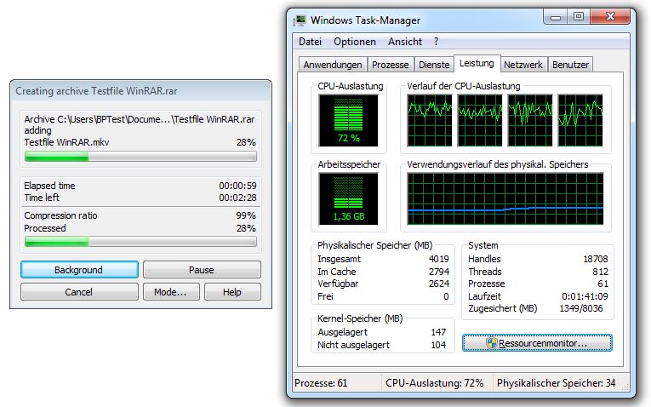
Task: Click the Frei value 0
Action: click(x=446, y=296)
